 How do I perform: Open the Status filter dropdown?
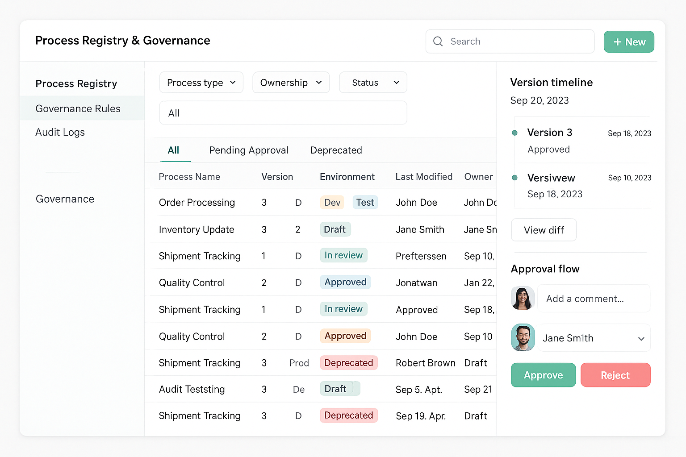coord(373,83)
